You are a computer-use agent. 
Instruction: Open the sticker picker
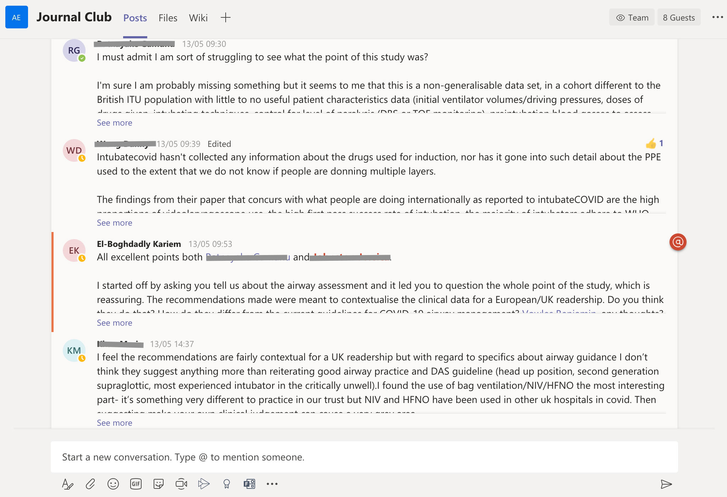click(158, 484)
